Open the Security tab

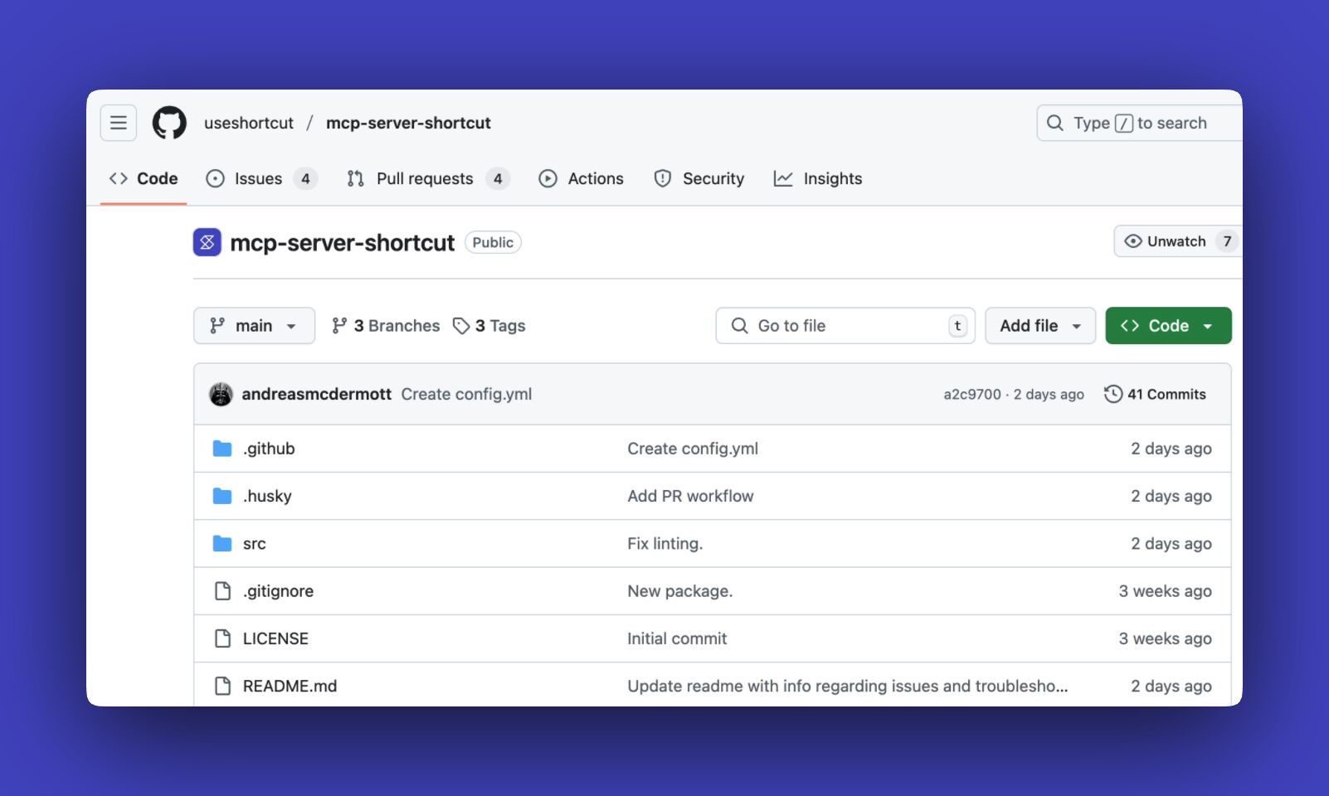tap(699, 178)
